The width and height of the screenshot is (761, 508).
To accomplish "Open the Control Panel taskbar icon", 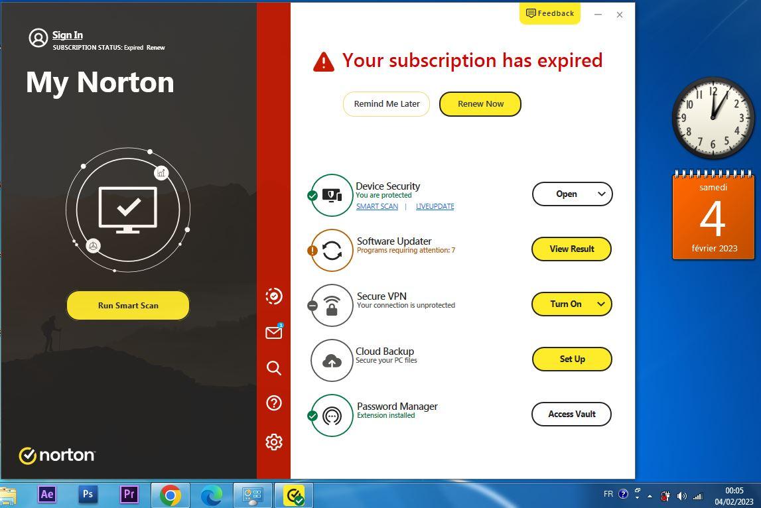I will point(252,495).
